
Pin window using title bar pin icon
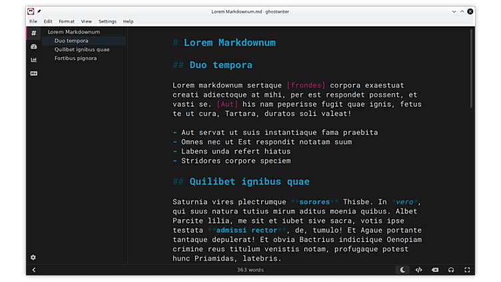(39, 11)
